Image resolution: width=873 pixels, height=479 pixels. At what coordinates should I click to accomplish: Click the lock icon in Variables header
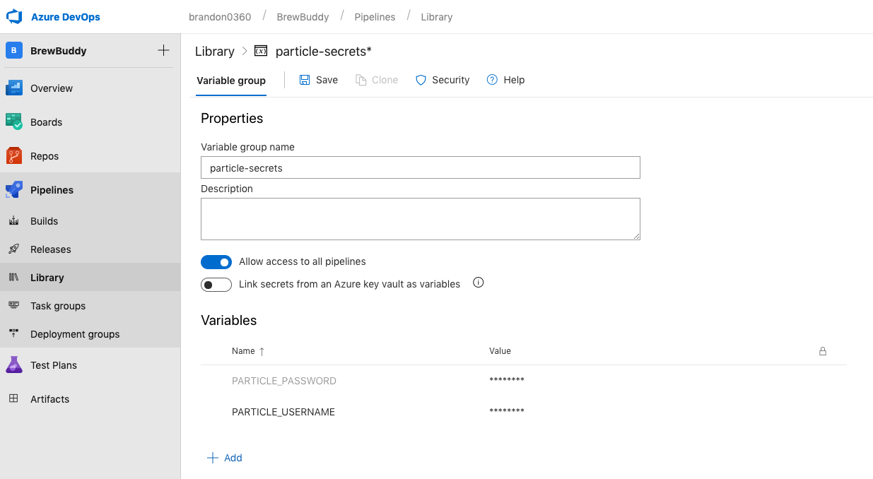(x=823, y=351)
